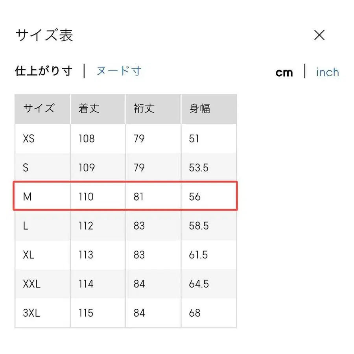Open the ヌード寸 measurement view

click(118, 71)
